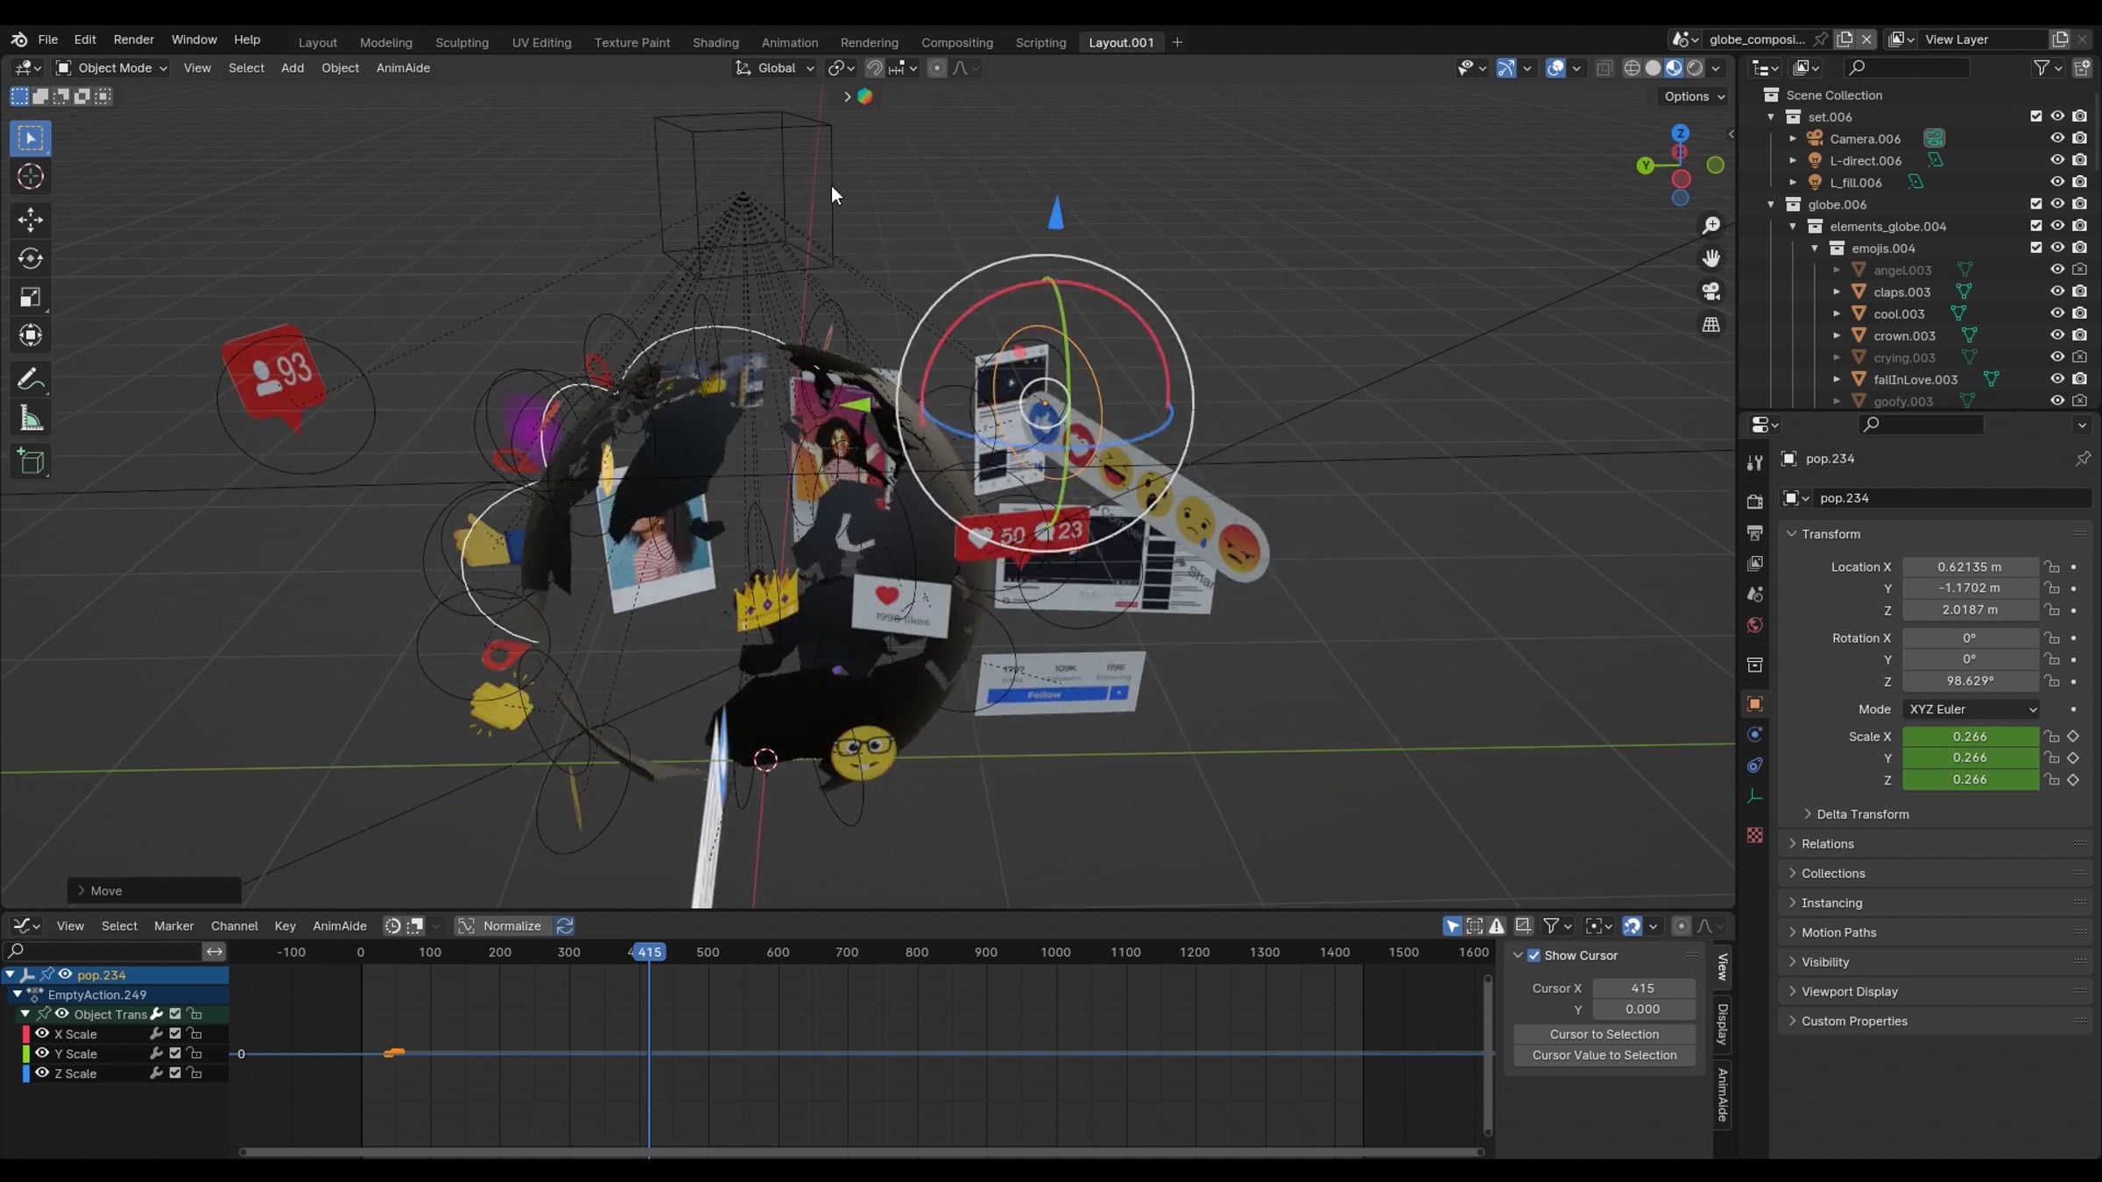Image resolution: width=2102 pixels, height=1182 pixels.
Task: Click the Normalize button in graph editor
Action: point(511,925)
